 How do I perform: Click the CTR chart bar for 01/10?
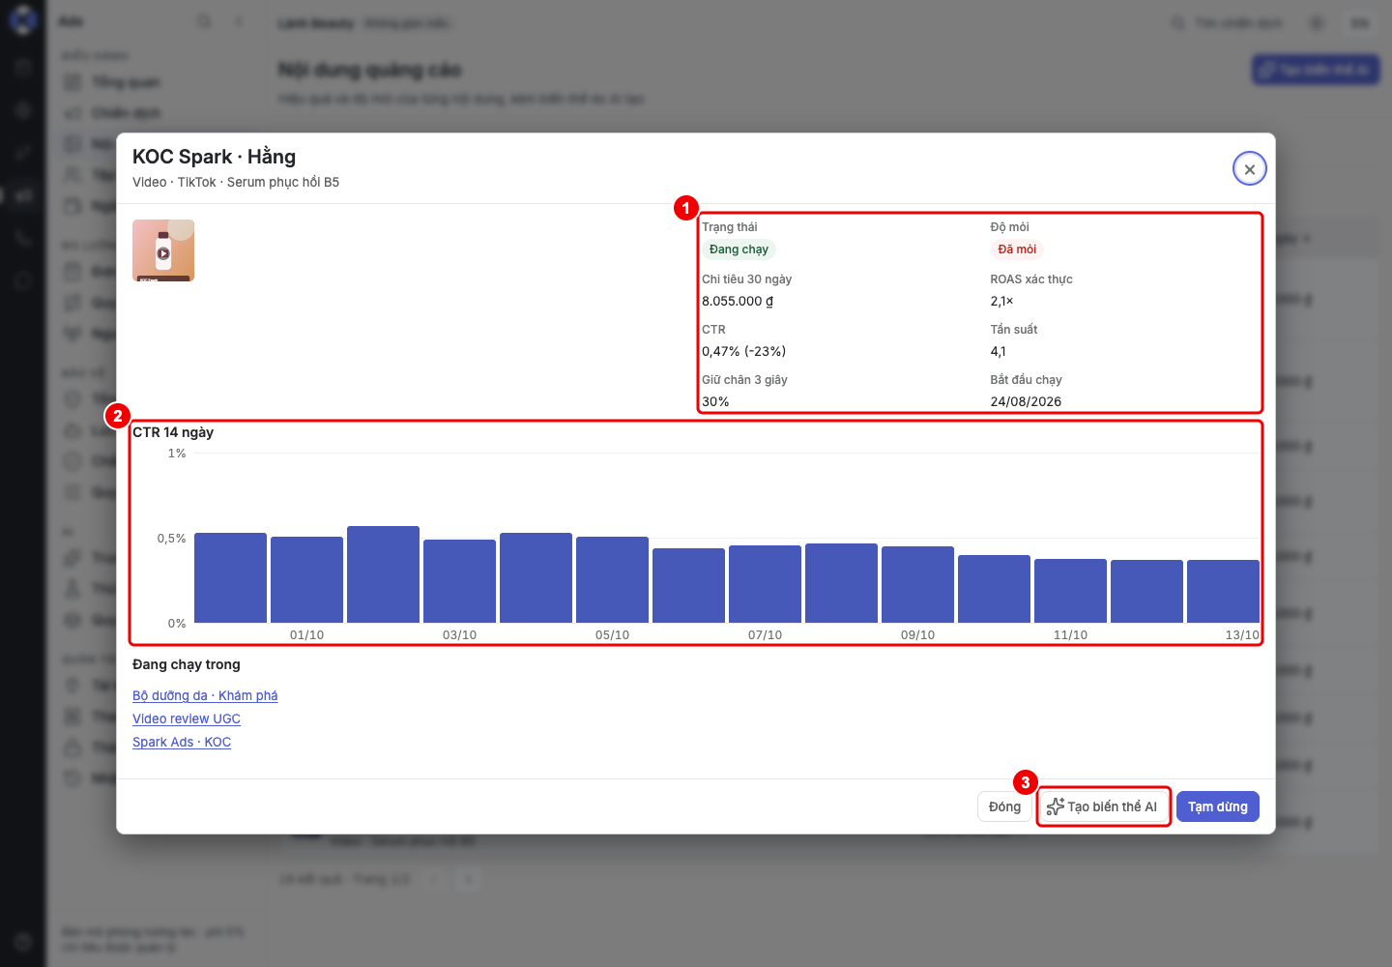click(x=306, y=579)
